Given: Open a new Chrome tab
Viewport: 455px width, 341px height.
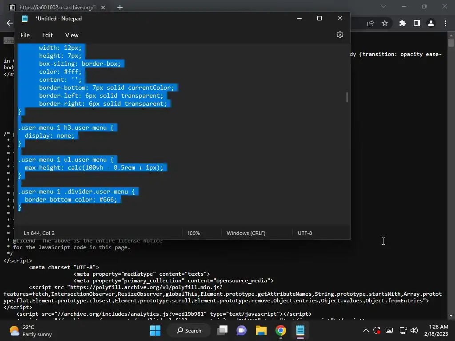Looking at the screenshot, I should pyautogui.click(x=120, y=8).
